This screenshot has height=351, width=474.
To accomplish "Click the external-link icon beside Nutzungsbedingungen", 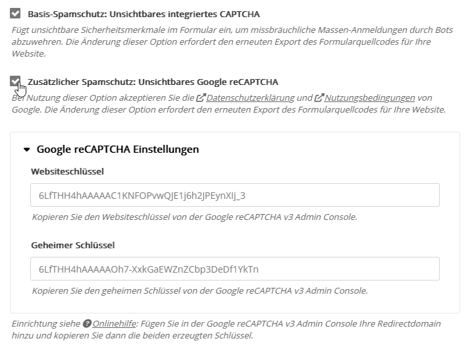I will (319, 98).
